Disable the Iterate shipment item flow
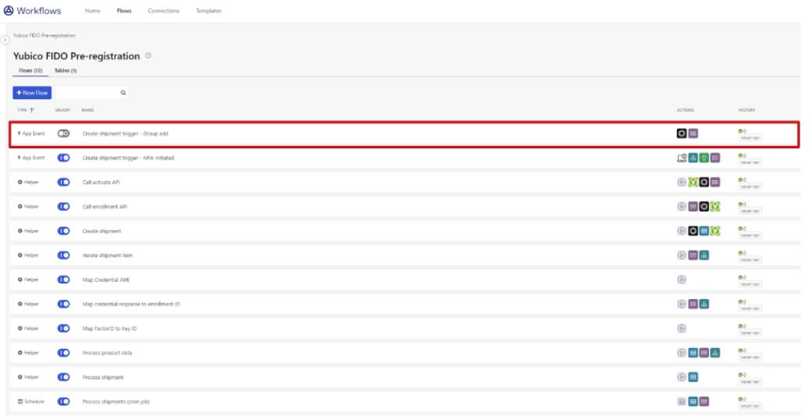The image size is (809, 420). [x=63, y=255]
